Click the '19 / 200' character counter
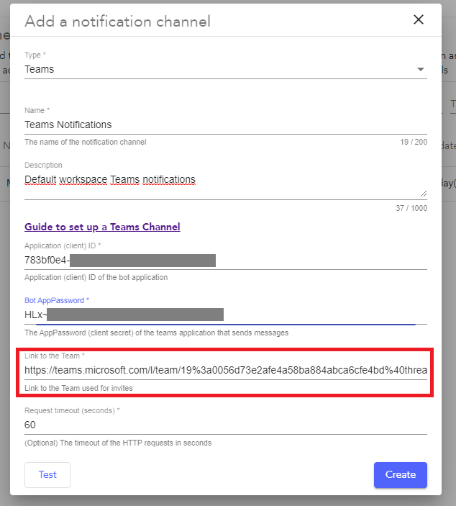The height and width of the screenshot is (506, 456). [414, 142]
